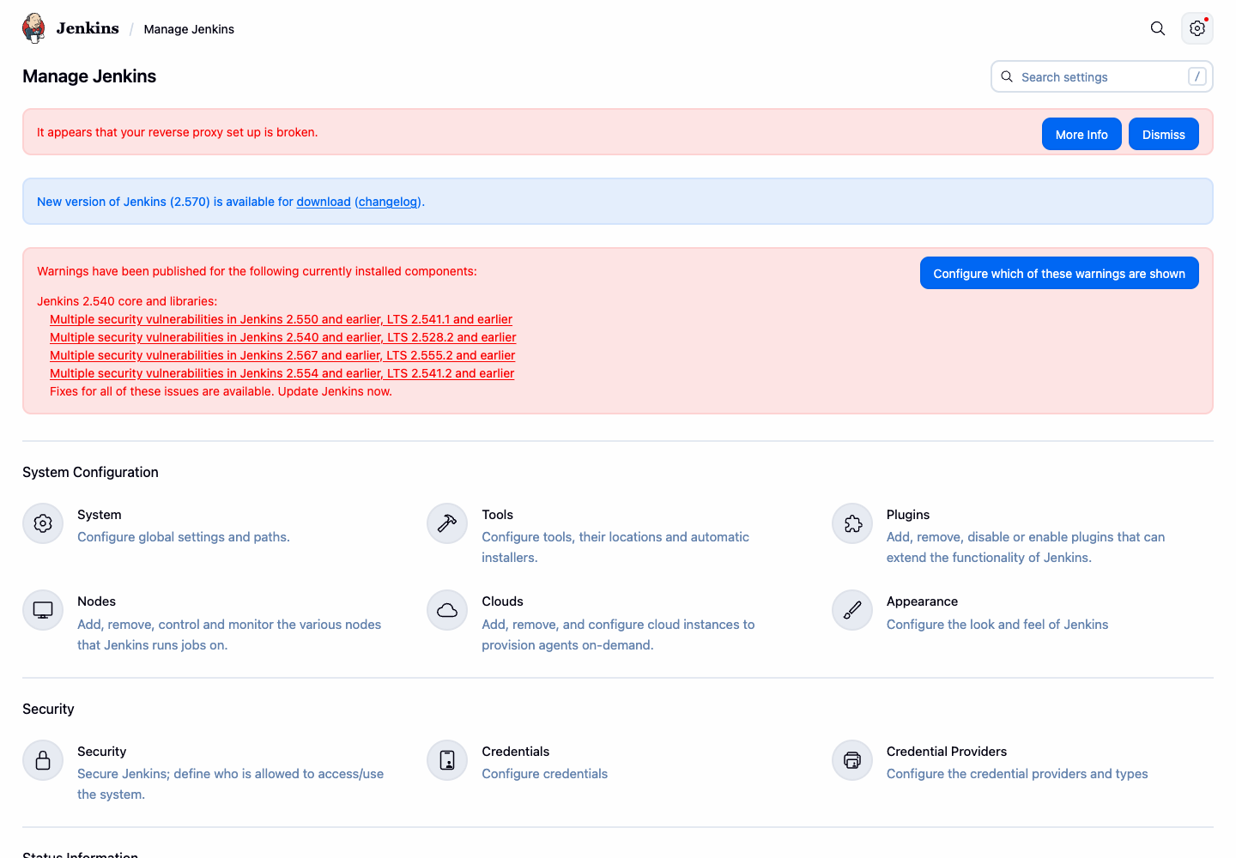Open the Credentials title link

point(515,752)
